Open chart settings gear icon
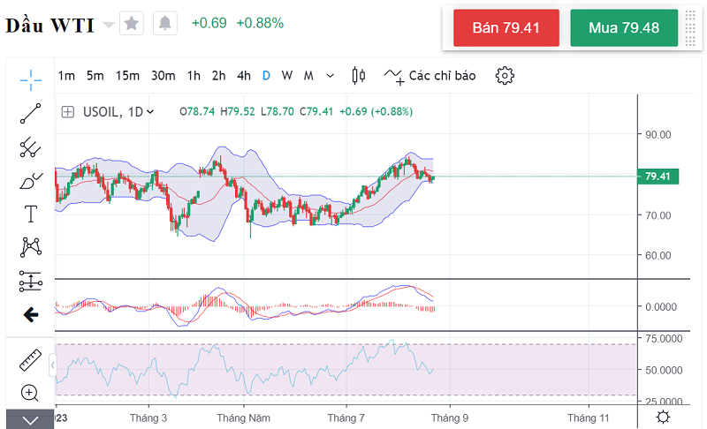This screenshot has height=429, width=707. 505,76
